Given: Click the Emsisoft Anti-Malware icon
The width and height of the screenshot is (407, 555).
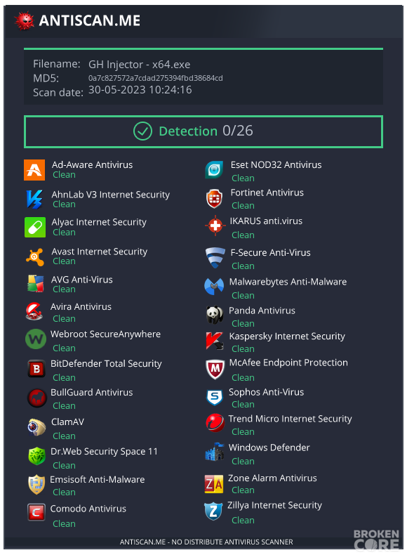Looking at the screenshot, I should point(36,485).
